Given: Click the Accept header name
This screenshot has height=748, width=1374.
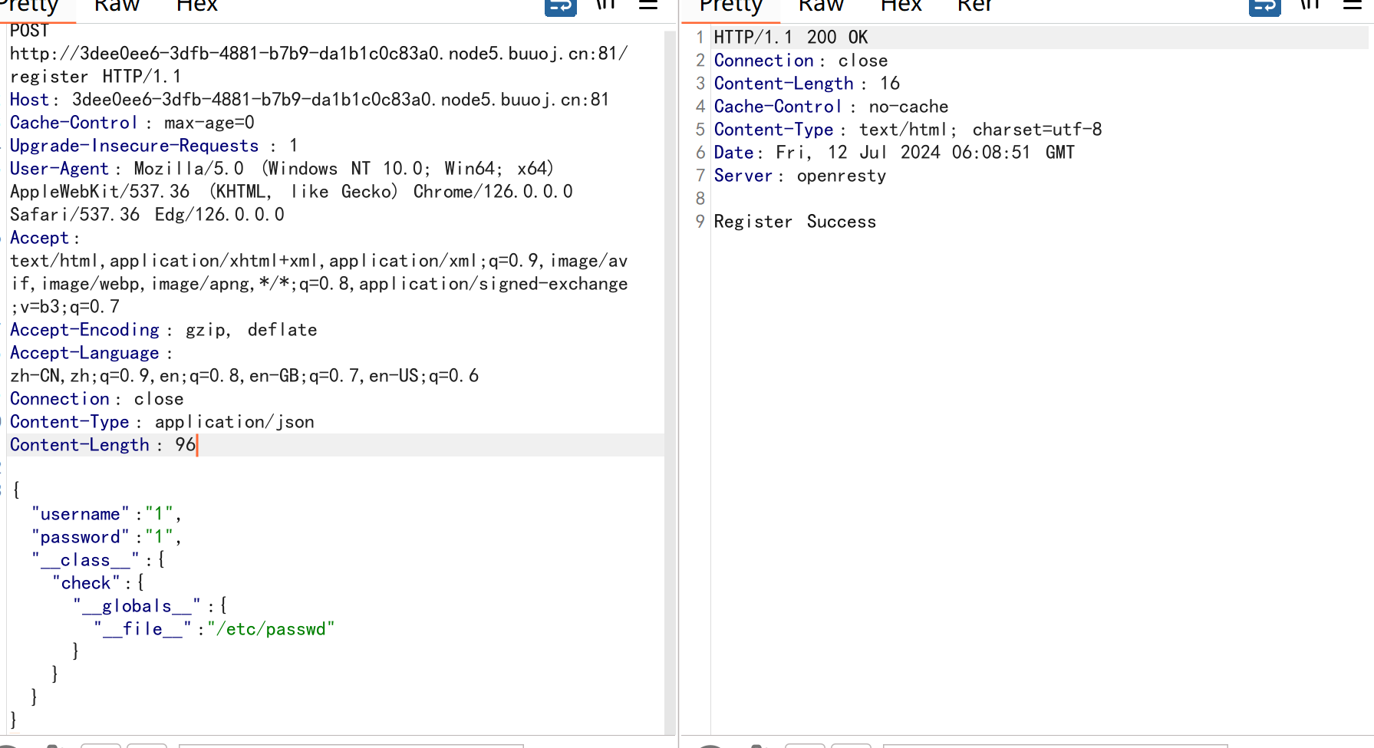Looking at the screenshot, I should click(39, 238).
